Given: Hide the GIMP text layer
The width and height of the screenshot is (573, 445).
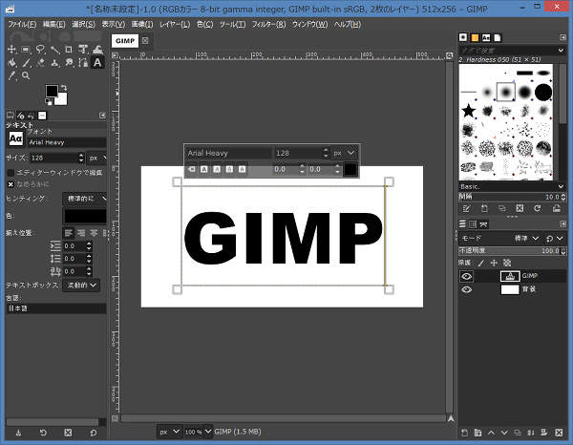Looking at the screenshot, I should (467, 275).
